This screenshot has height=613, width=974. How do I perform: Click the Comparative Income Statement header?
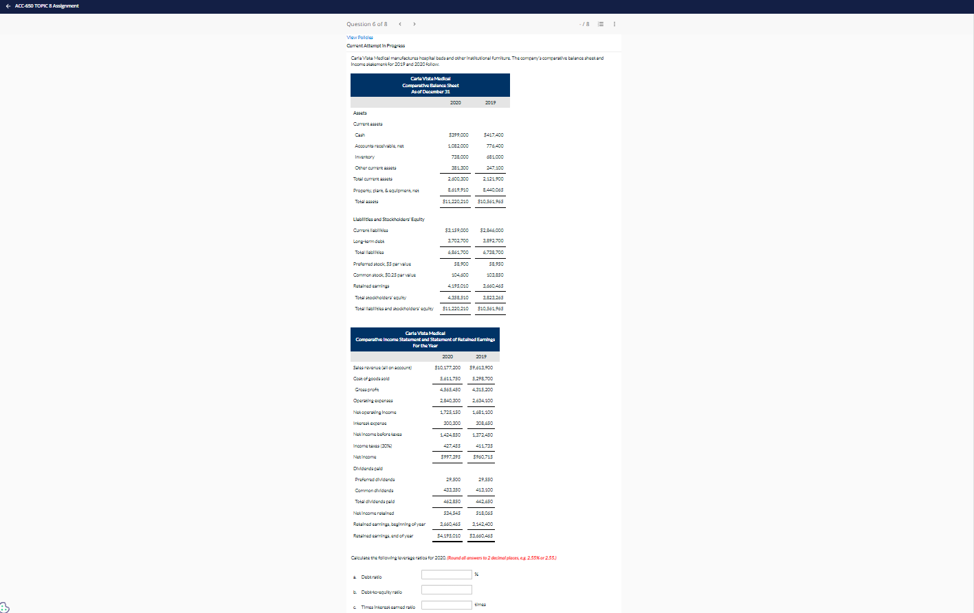[425, 339]
